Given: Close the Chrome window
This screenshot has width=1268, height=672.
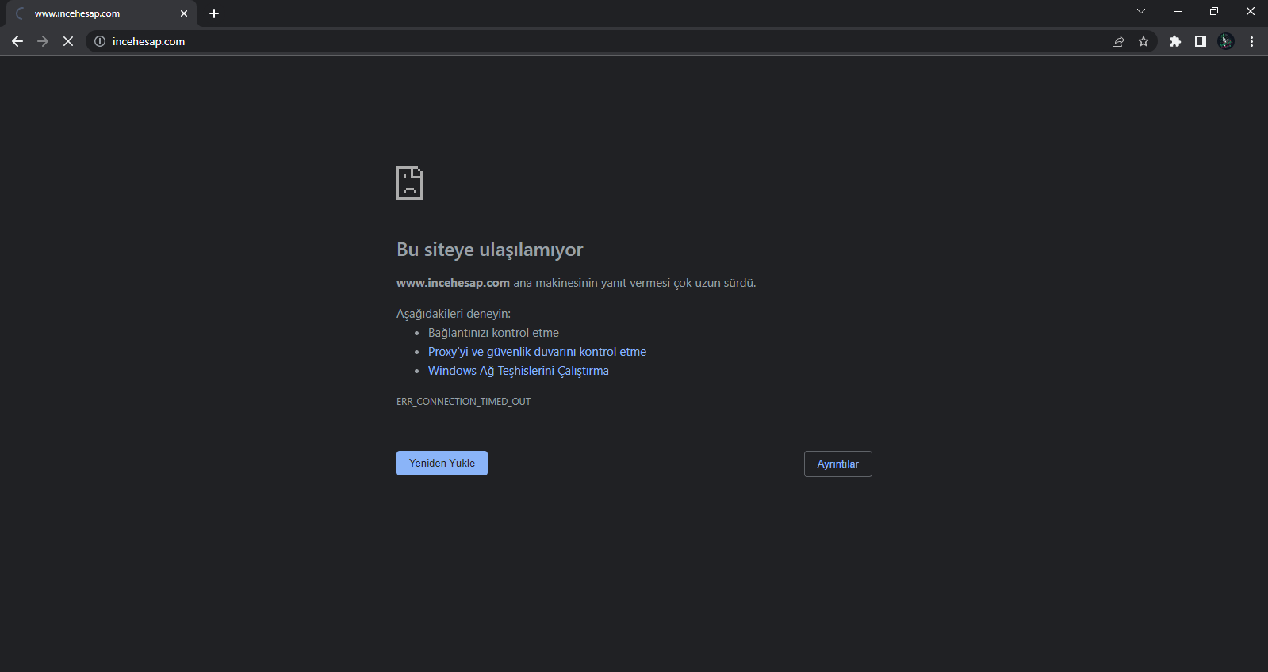Looking at the screenshot, I should [x=1251, y=11].
